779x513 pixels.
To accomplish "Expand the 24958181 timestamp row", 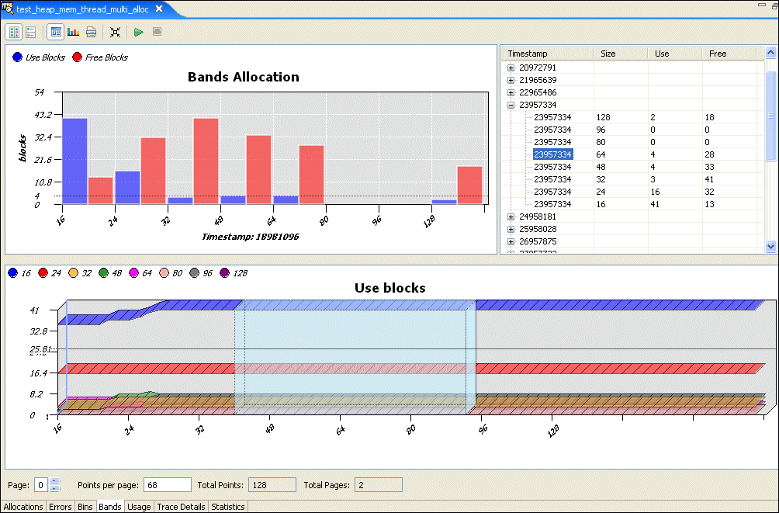I will click(x=511, y=217).
